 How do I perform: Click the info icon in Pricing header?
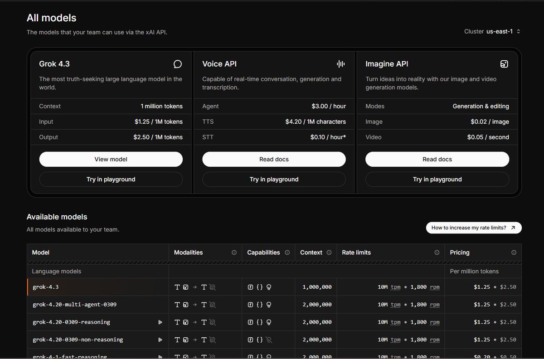click(x=514, y=252)
